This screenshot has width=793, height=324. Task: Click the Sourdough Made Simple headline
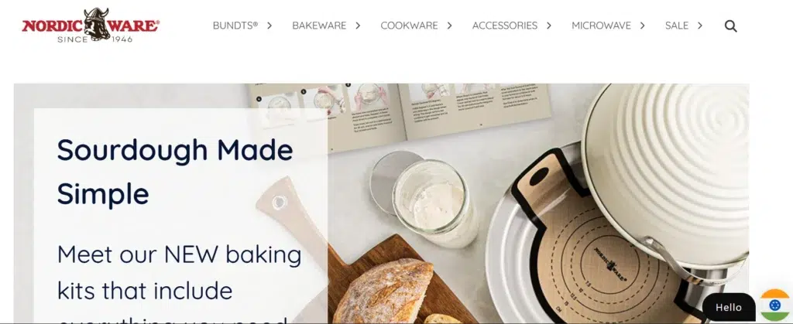[x=175, y=172]
